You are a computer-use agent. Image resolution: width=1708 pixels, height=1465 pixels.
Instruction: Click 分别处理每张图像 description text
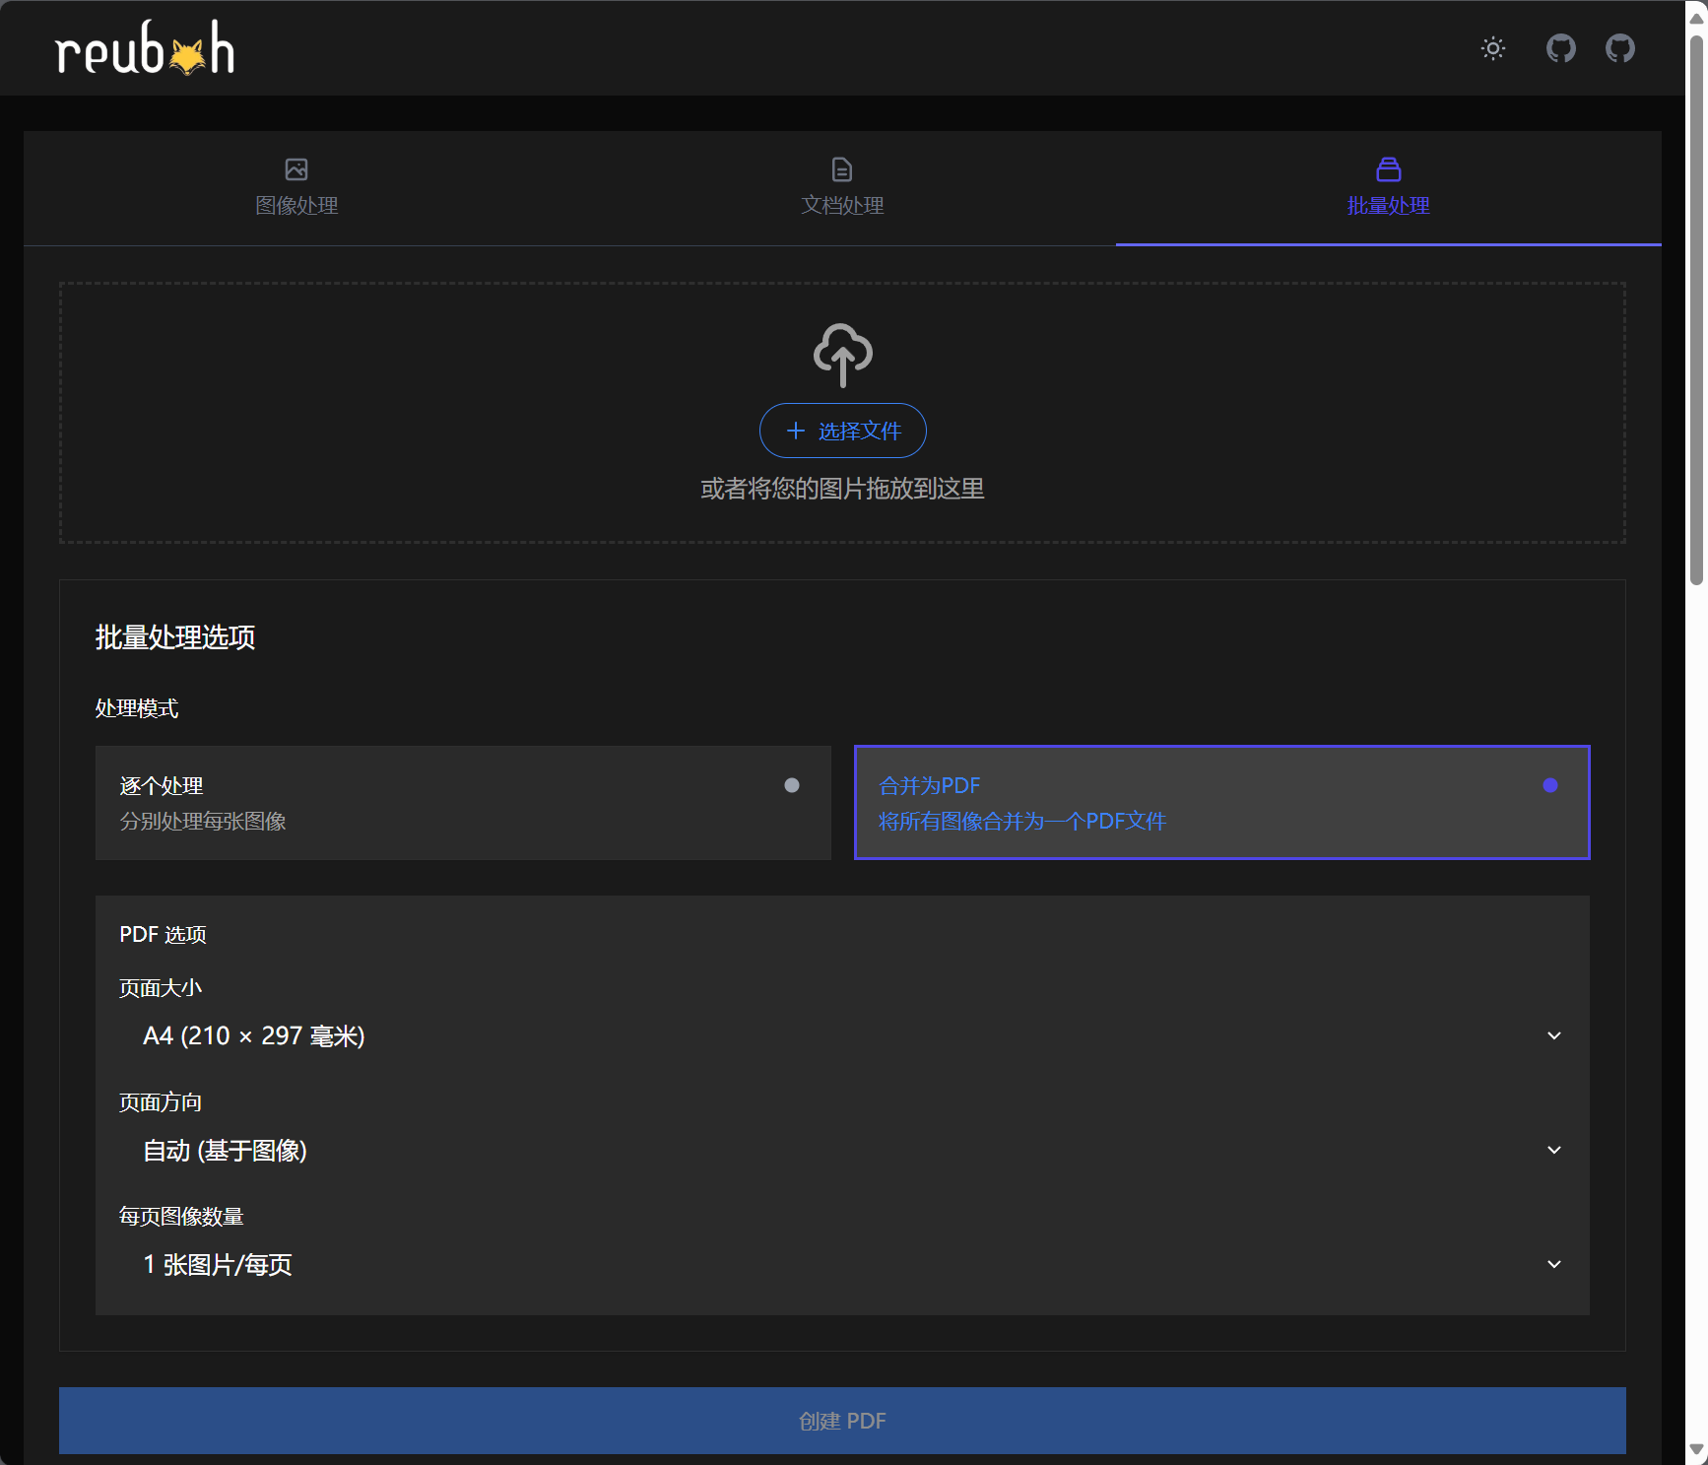[203, 821]
